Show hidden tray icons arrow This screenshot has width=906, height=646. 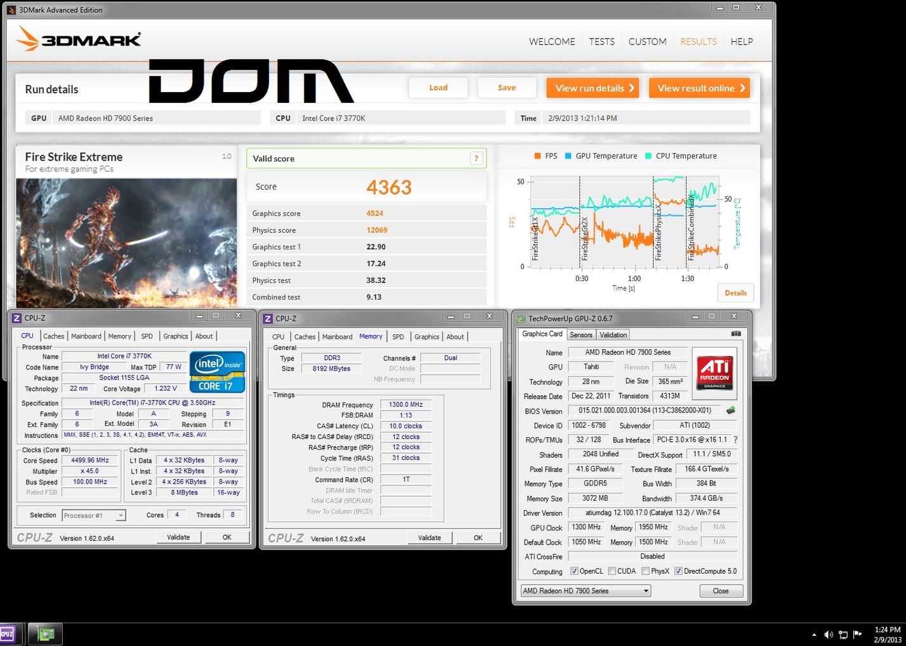pyautogui.click(x=814, y=635)
